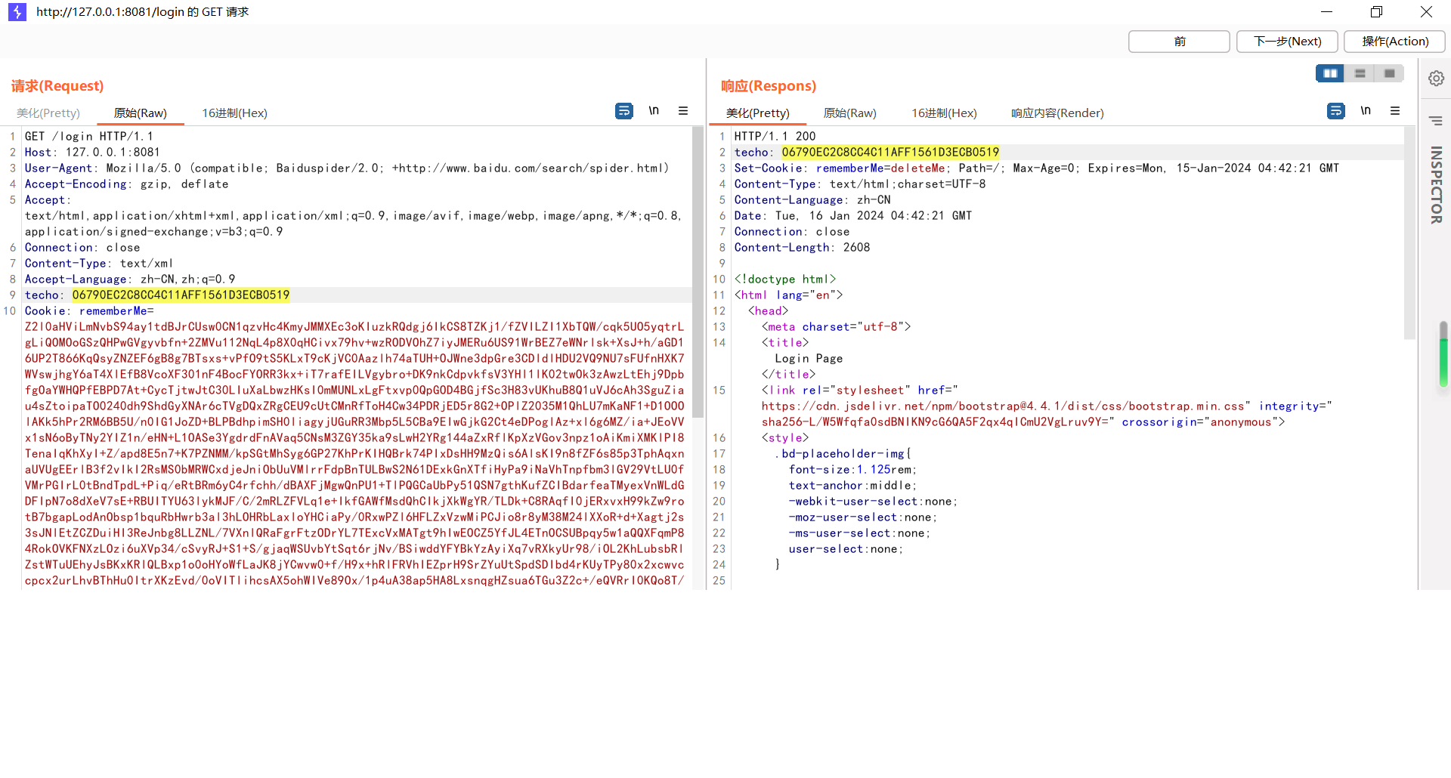This screenshot has height=778, width=1451.
Task: Select the side-by-side layout icon
Action: [x=1330, y=73]
